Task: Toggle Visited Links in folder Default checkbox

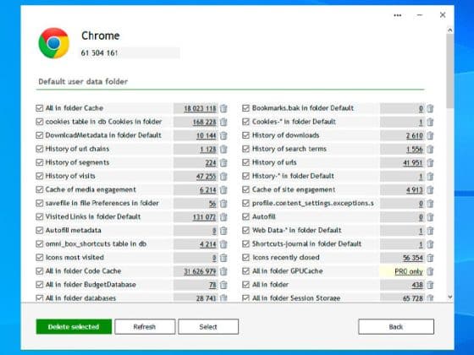Action: [x=39, y=216]
